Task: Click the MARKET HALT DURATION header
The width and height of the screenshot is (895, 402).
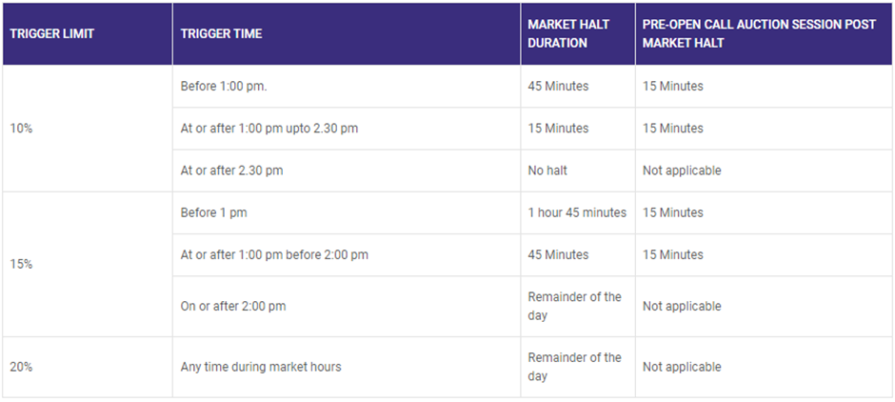Action: 568,34
